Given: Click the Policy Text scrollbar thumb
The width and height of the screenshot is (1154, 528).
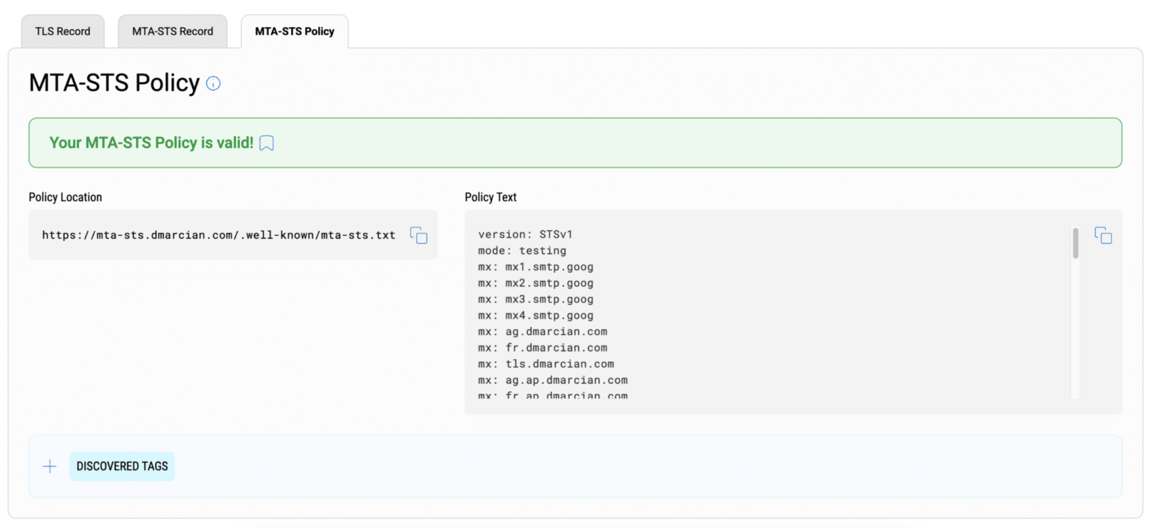Looking at the screenshot, I should pos(1075,243).
